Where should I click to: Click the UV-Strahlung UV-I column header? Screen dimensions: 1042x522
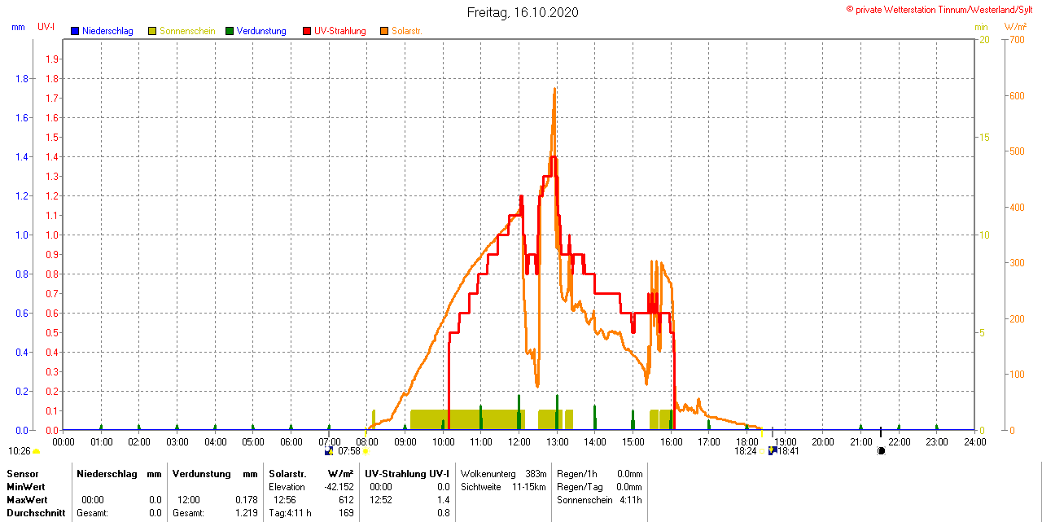click(407, 473)
